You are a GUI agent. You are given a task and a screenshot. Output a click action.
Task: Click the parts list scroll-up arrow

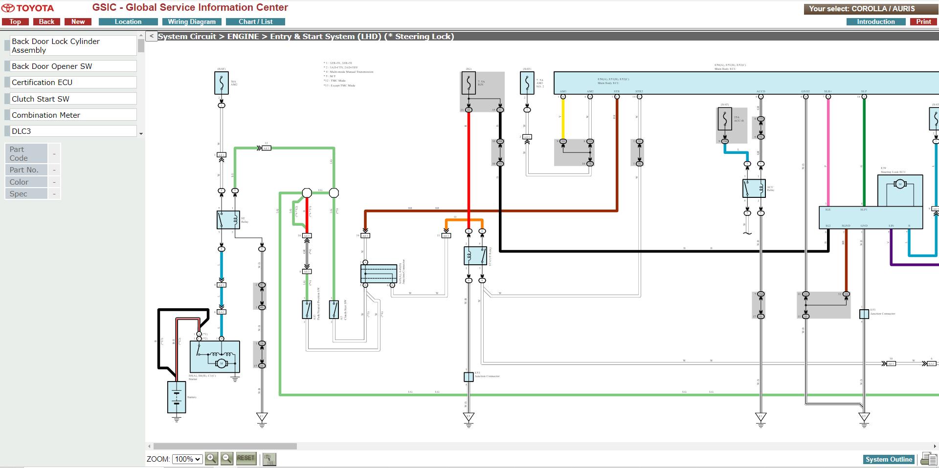(x=141, y=36)
